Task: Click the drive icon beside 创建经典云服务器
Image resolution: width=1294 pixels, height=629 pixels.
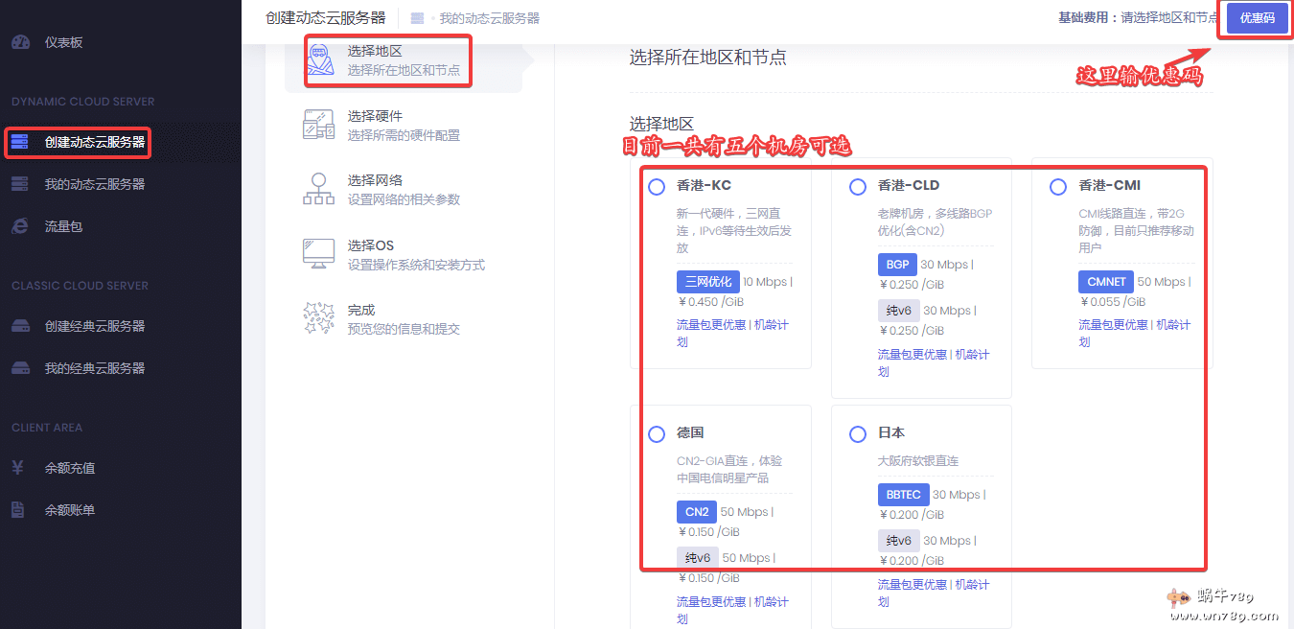Action: (x=20, y=326)
